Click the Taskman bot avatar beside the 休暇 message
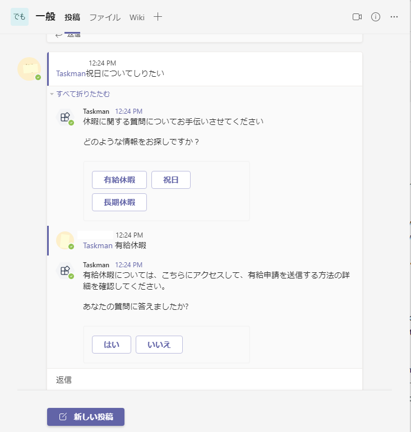The height and width of the screenshot is (432, 411). (x=65, y=117)
